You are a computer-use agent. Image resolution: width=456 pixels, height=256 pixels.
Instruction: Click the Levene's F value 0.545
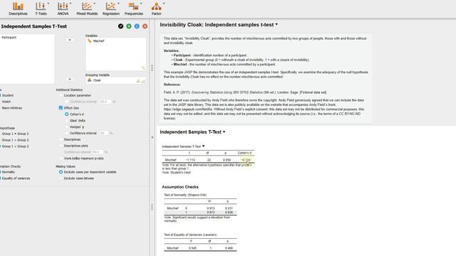click(x=192, y=248)
